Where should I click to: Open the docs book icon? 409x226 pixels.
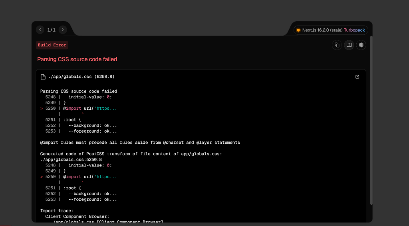(x=349, y=45)
